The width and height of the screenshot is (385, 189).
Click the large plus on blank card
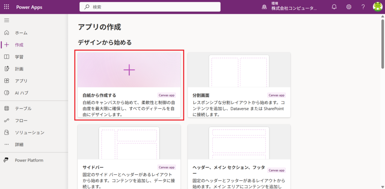click(129, 70)
